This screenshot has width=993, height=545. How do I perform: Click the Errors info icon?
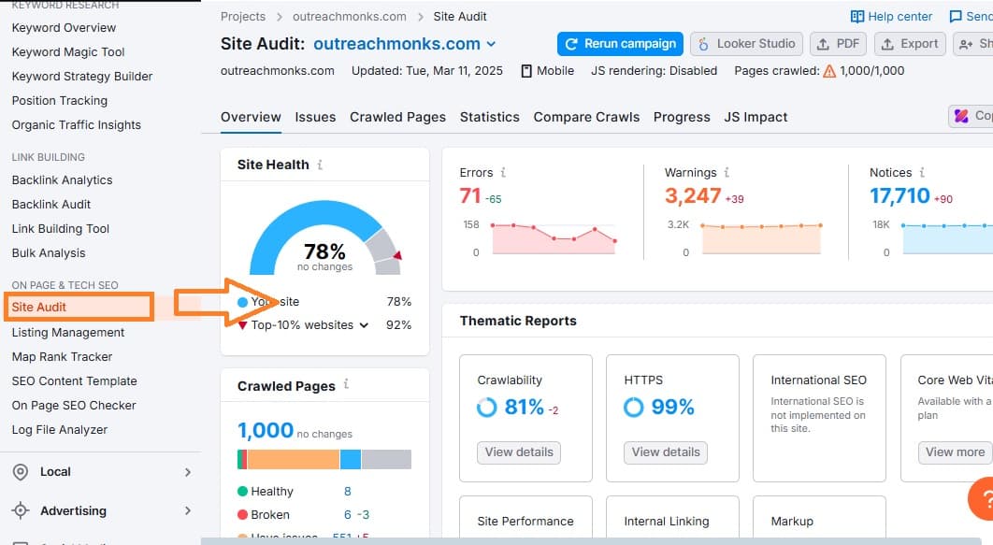point(503,172)
